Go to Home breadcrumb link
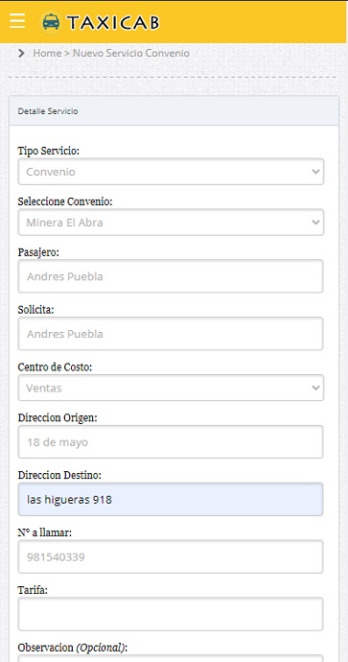348x662 pixels. click(47, 53)
